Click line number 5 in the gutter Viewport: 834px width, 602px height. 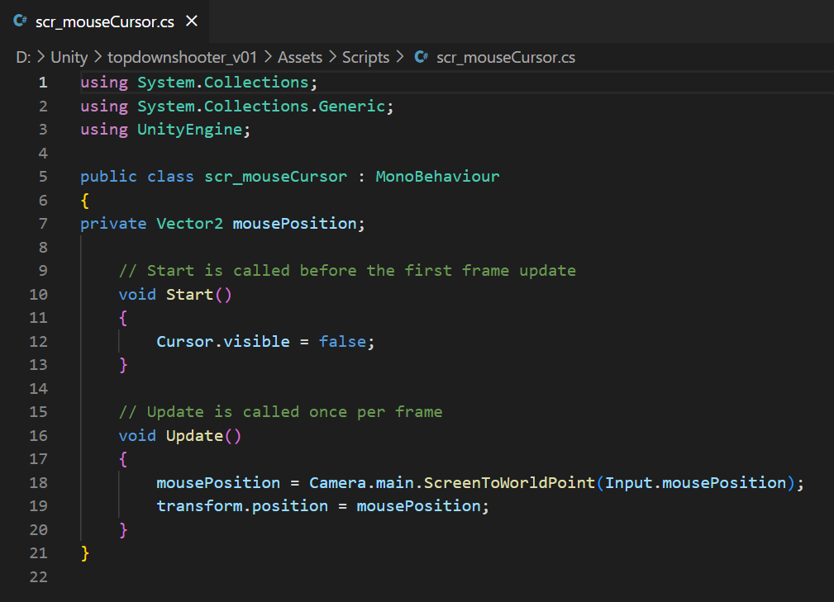[x=43, y=177]
